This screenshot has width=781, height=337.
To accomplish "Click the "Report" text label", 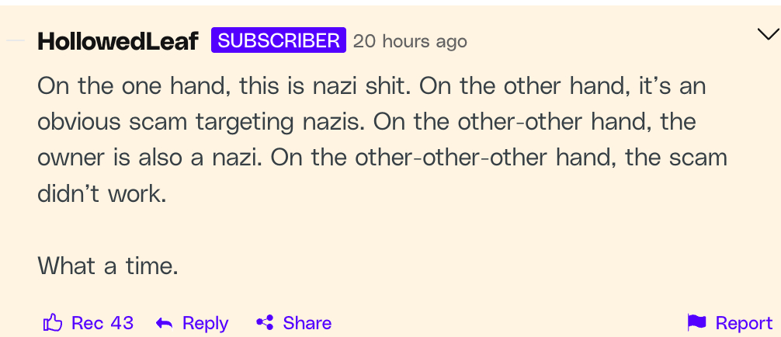I will click(x=744, y=323).
